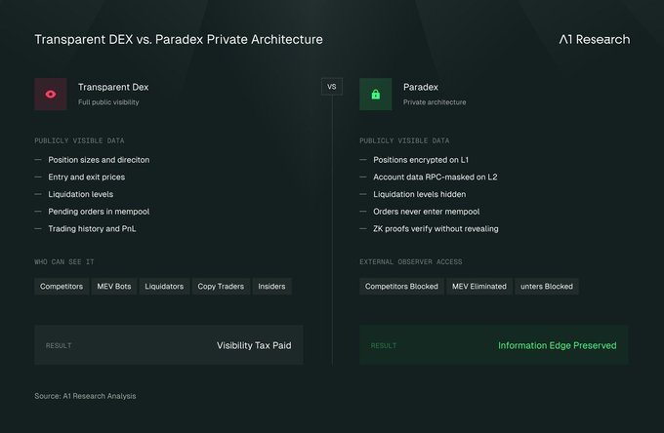Select the 'unters Blocked' tag
This screenshot has height=433, width=664.
coord(547,287)
